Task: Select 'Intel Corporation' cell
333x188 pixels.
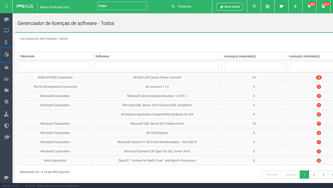Action: [55, 160]
